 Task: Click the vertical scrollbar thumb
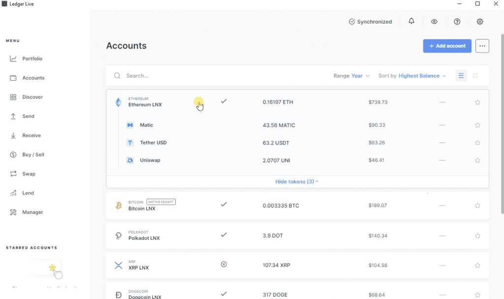point(502,123)
